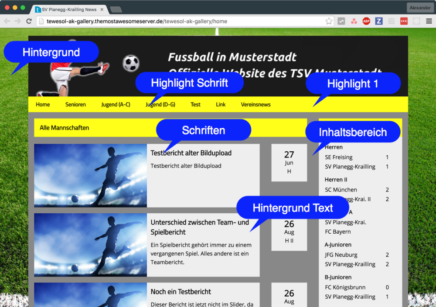The image size is (436, 307).
Task: Open article Unterschied zwischen Team- und Spielbericht
Action: pyautogui.click(x=200, y=227)
